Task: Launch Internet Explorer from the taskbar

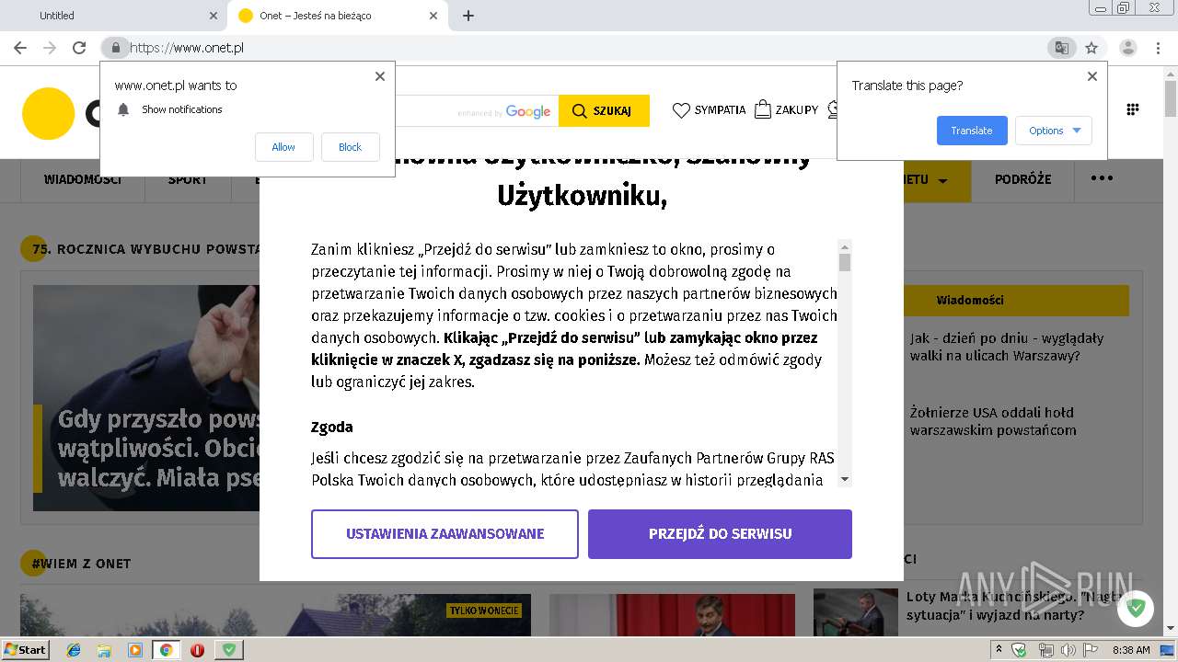Action: (74, 650)
